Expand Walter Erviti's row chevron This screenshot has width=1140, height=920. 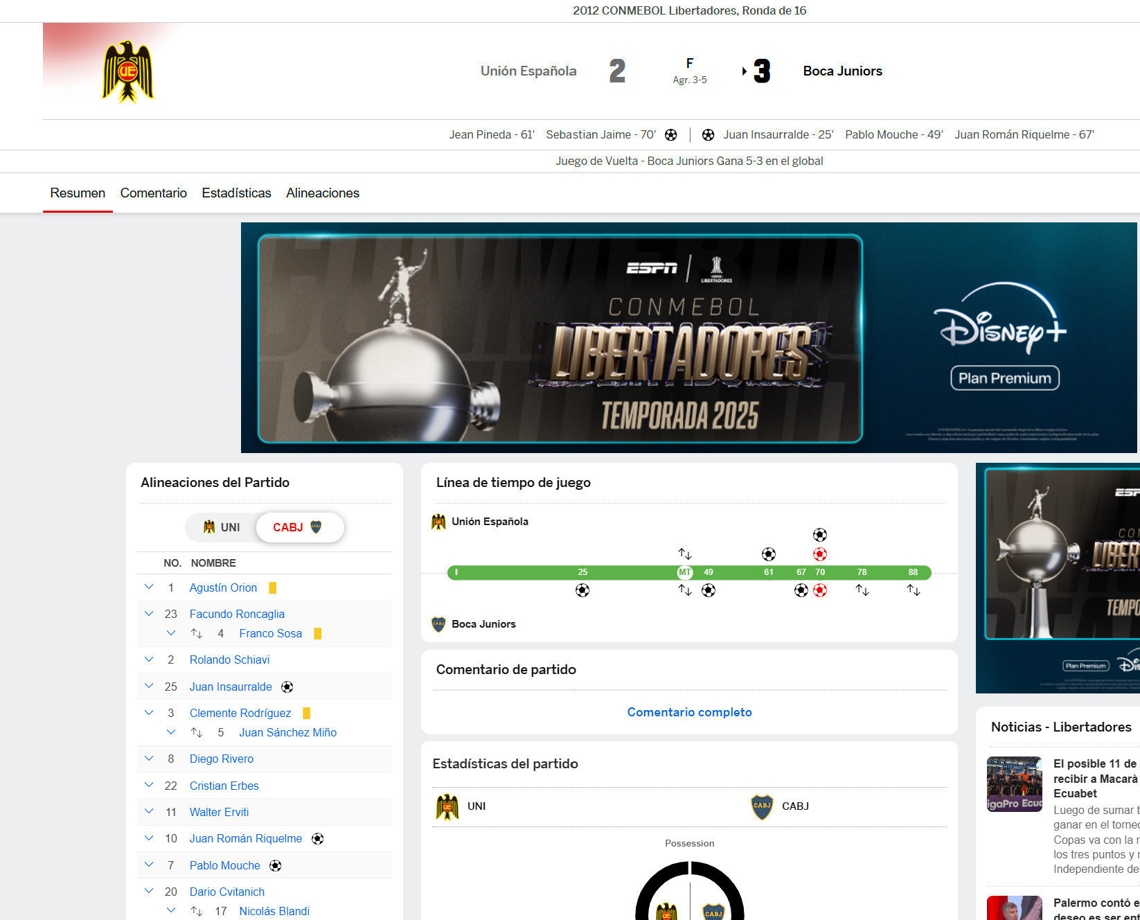149,811
